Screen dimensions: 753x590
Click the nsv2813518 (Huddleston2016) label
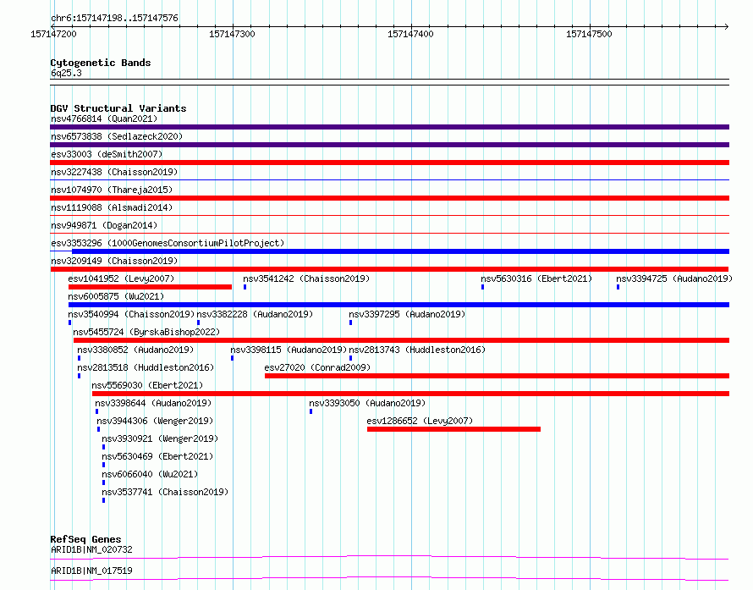click(x=146, y=367)
